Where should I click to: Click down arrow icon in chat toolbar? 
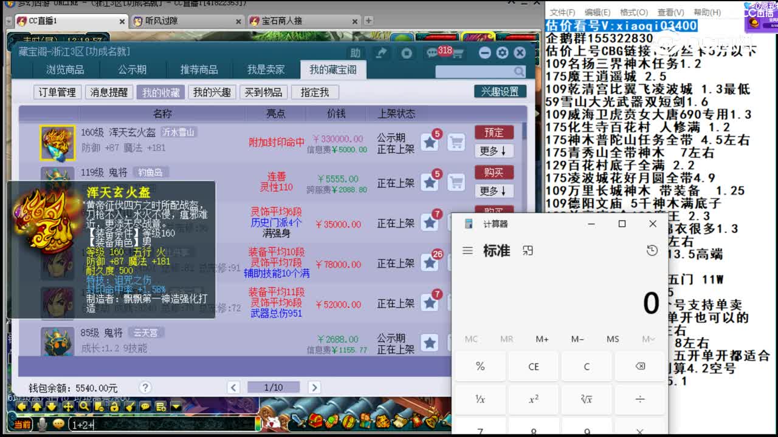52,407
